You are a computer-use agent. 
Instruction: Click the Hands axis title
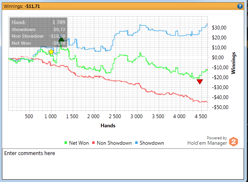pyautogui.click(x=108, y=126)
